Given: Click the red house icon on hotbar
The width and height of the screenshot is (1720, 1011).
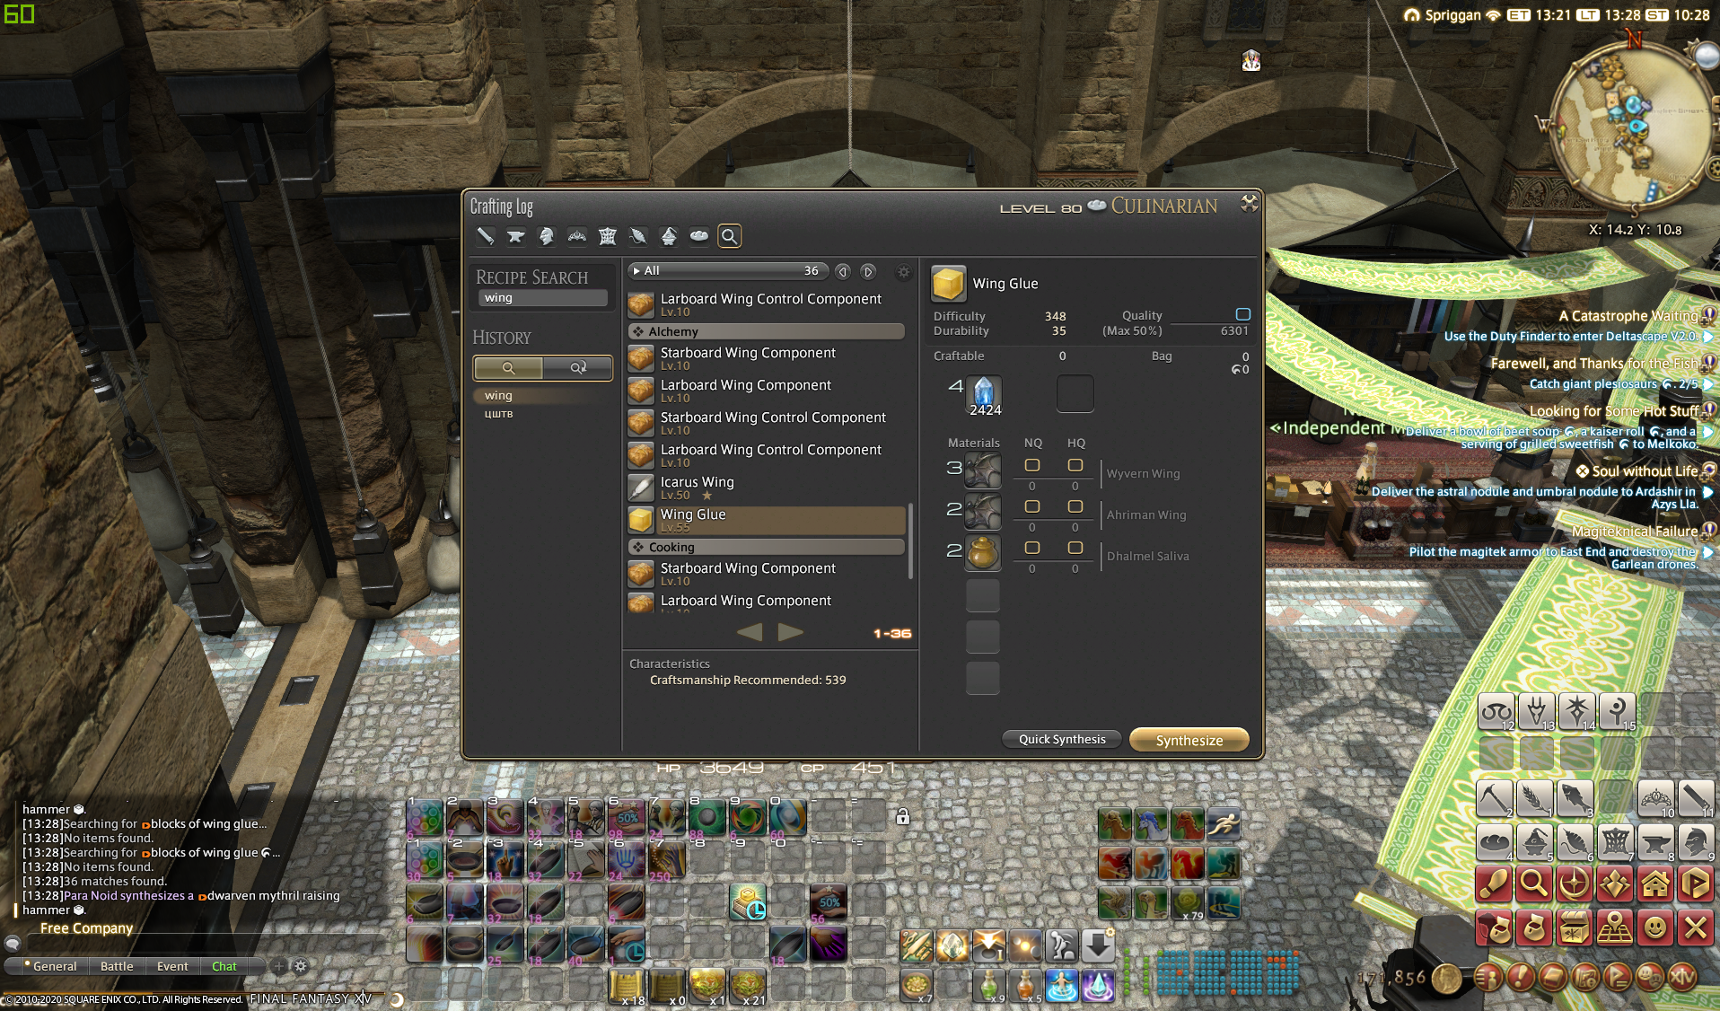Looking at the screenshot, I should click(1655, 884).
